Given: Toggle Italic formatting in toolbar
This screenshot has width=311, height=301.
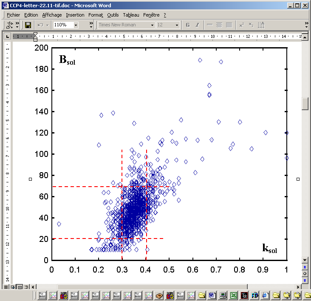Looking at the screenshot, I should pos(197,25).
